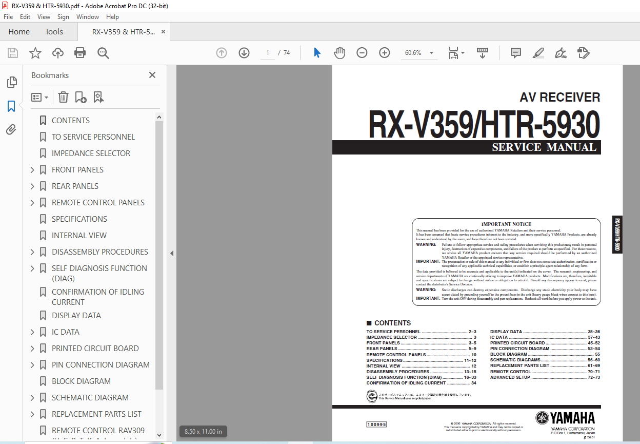The width and height of the screenshot is (640, 444).
Task: Zoom in with the plus icon
Action: 385,53
